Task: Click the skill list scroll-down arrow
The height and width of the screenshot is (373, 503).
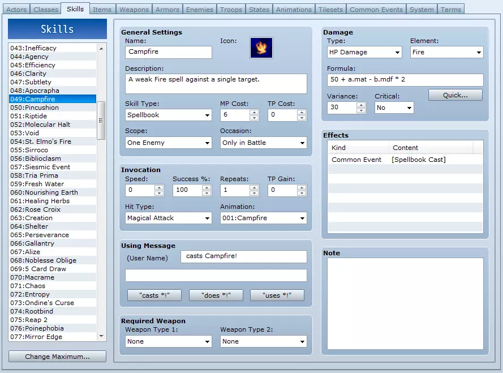Action: click(x=101, y=336)
